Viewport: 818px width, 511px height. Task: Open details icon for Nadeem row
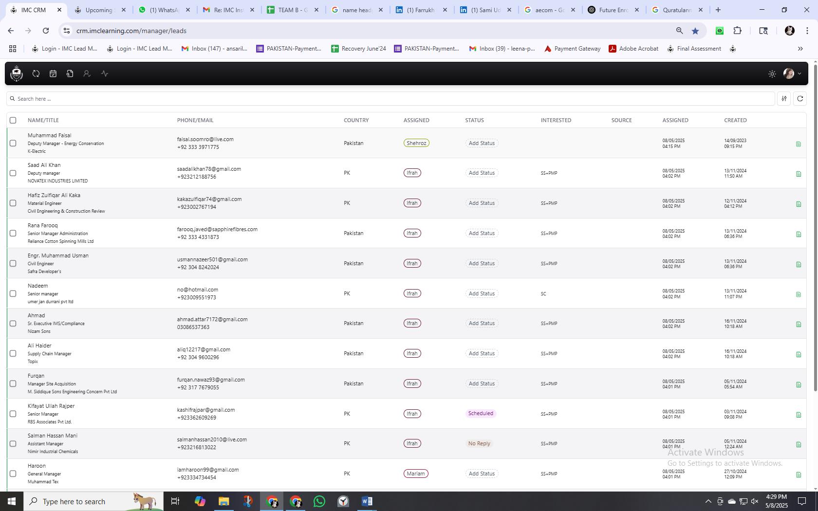(799, 294)
